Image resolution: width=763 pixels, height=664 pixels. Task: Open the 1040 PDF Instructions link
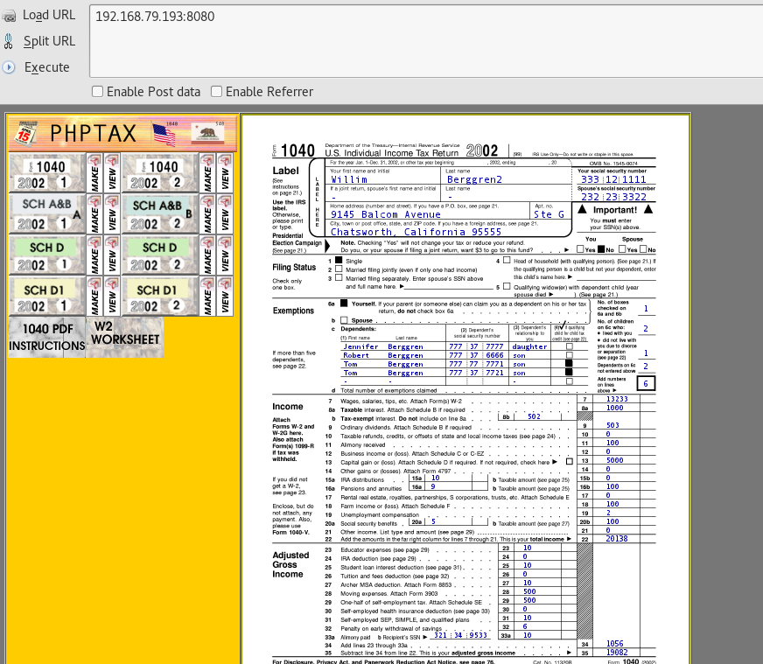[47, 337]
